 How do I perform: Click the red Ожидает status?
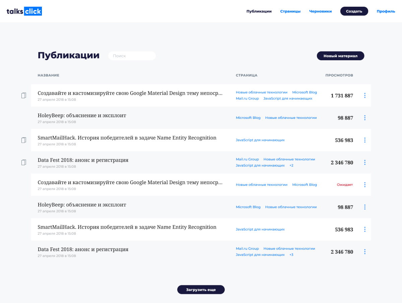345,185
